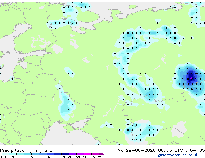
Task: Click the '20' legend scale label
Action: (55, 157)
